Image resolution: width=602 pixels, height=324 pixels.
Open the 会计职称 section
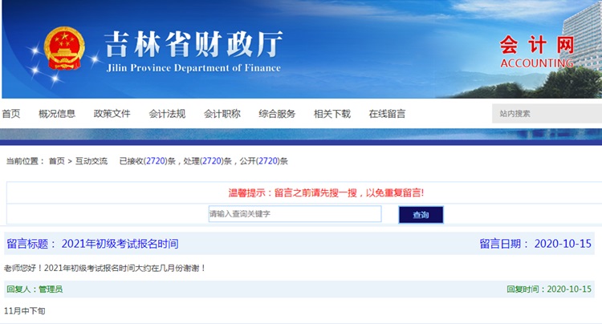pos(222,114)
